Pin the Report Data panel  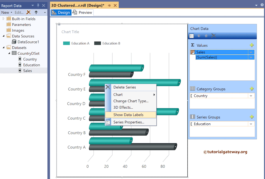[x=38, y=5]
